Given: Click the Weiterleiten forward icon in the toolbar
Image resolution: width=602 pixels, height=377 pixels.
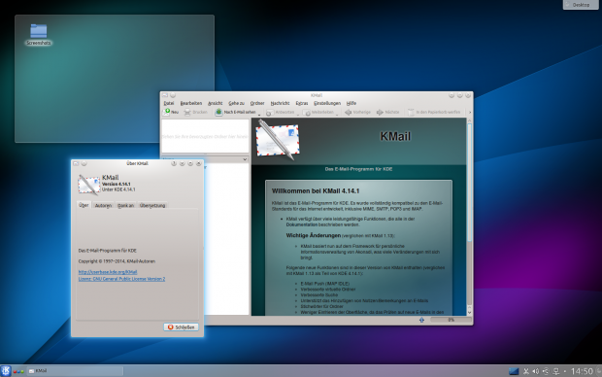Looking at the screenshot, I should point(307,112).
